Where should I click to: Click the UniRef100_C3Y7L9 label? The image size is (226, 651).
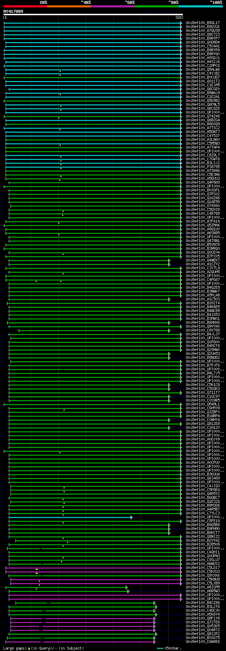click(x=203, y=268)
